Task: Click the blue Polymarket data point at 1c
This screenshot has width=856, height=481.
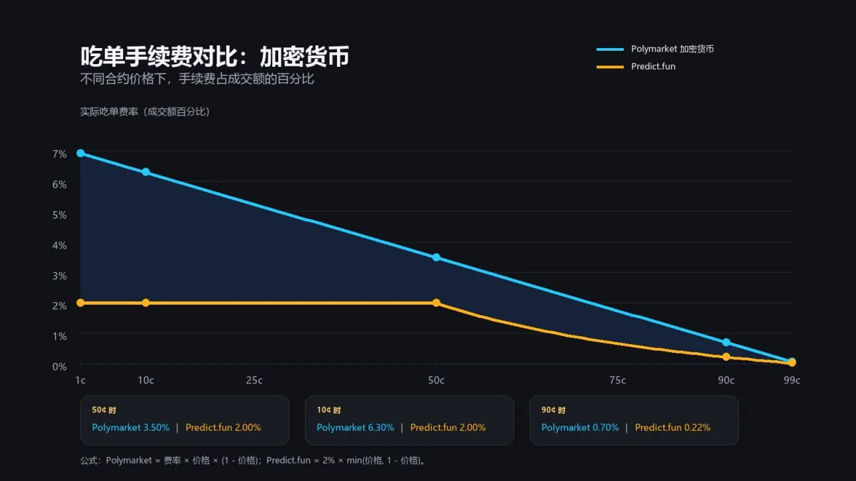Action: (81, 153)
